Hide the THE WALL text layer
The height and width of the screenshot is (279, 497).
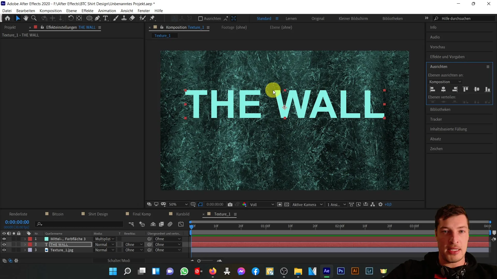coord(4,245)
